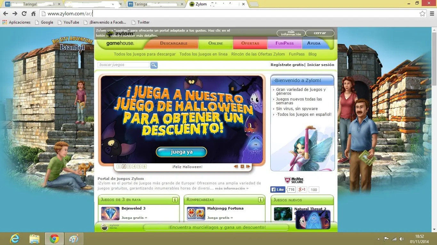Open the FunPass tab
437x245 pixels.
[x=284, y=43]
